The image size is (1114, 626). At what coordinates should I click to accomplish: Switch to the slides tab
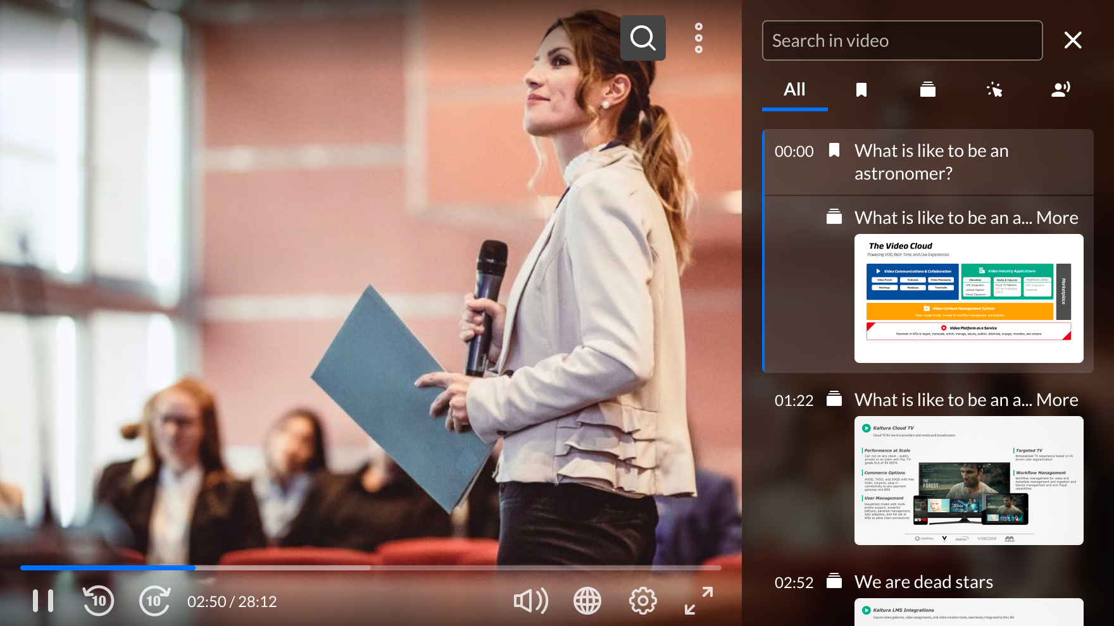pos(928,90)
